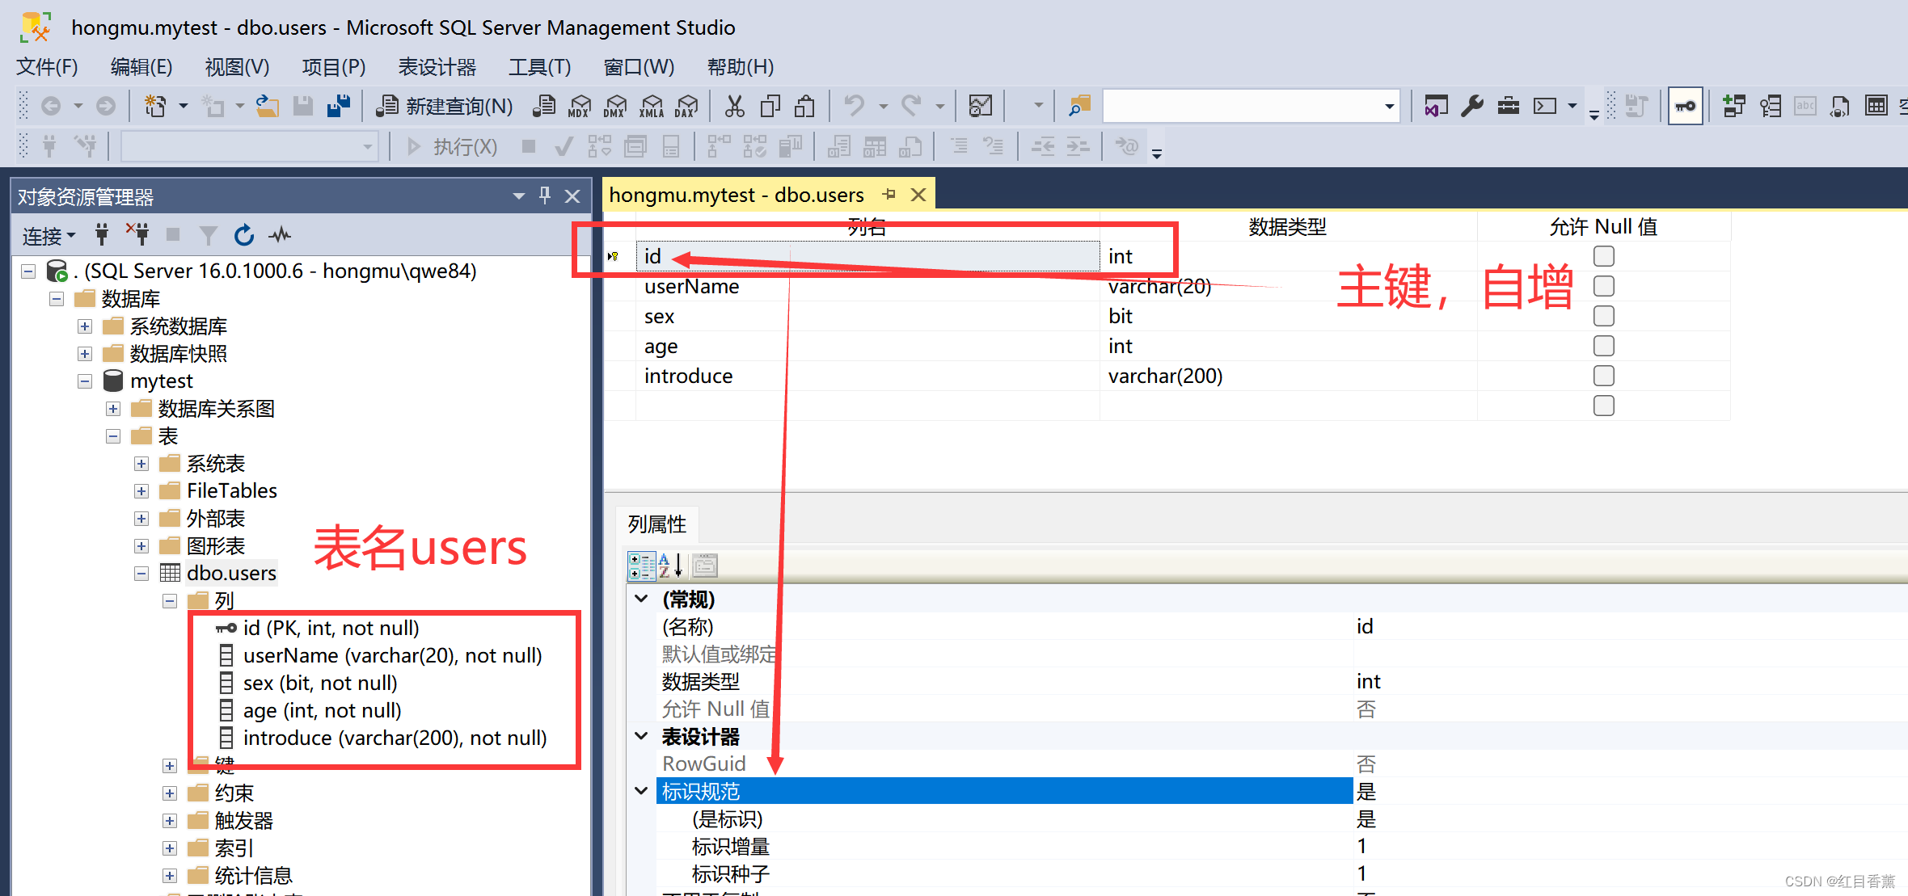Open the 表设计器 menu
This screenshot has width=1908, height=896.
coord(437,67)
